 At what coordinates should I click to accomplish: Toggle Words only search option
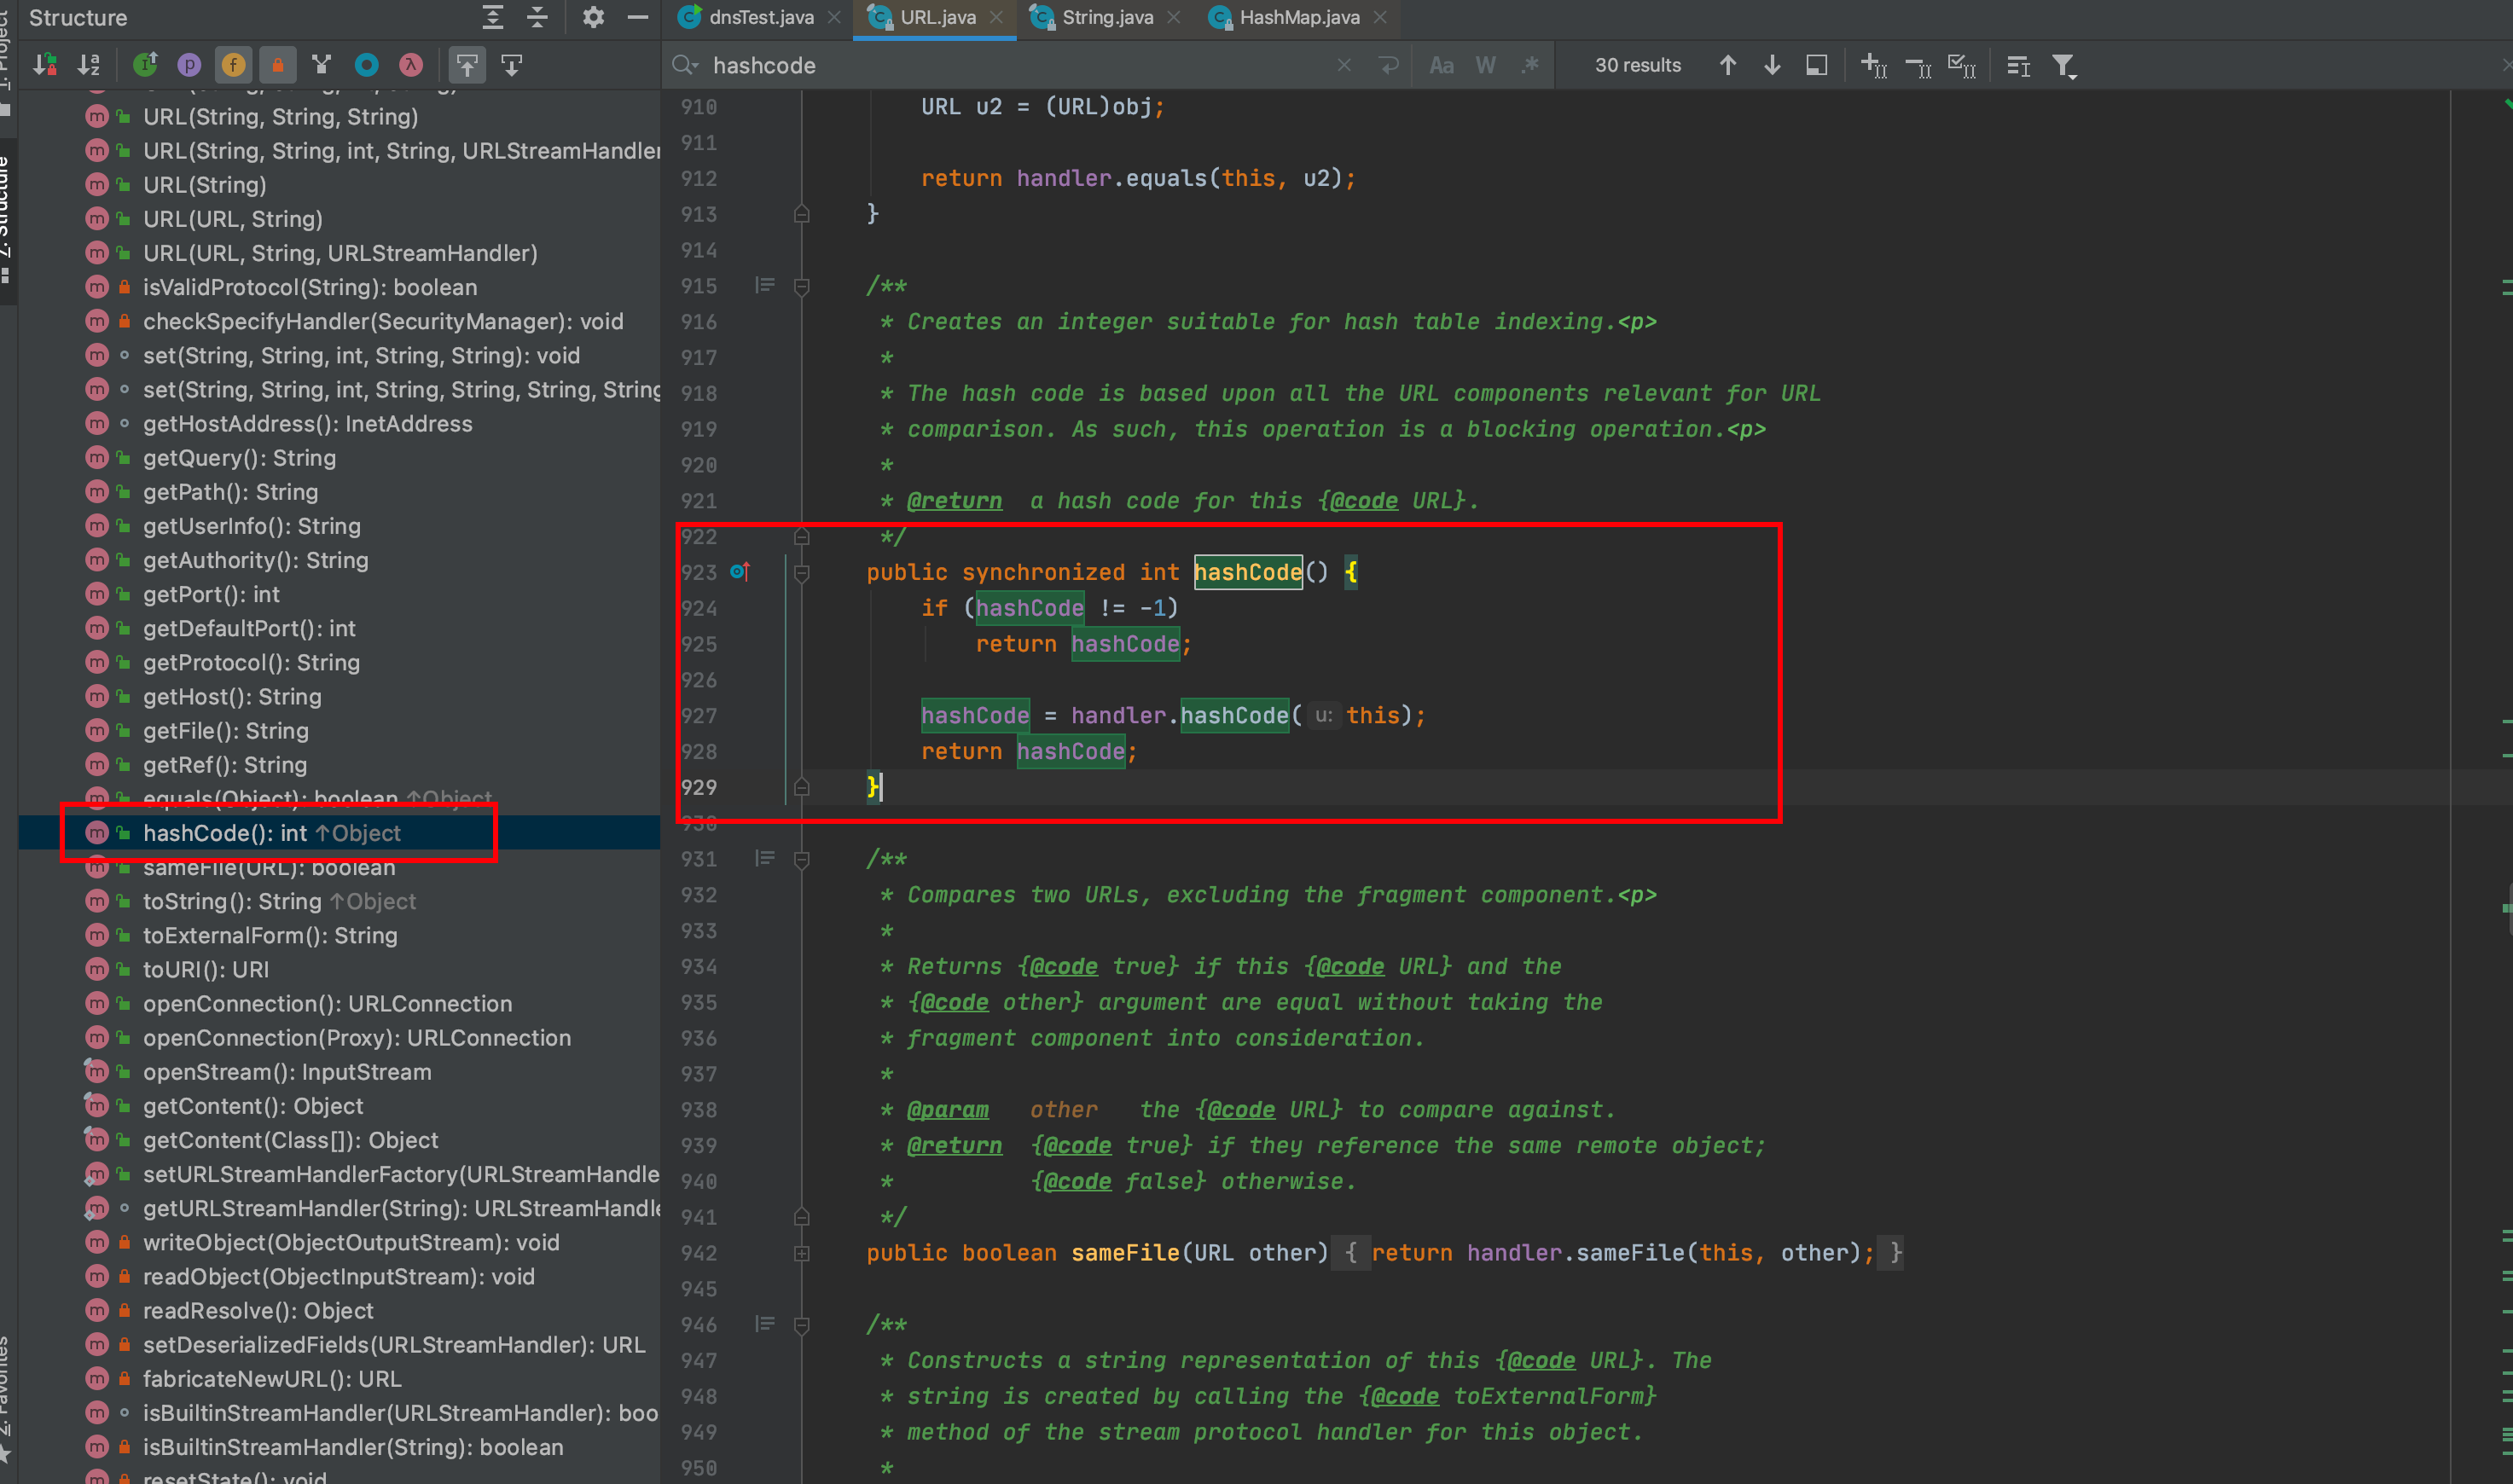point(1486,65)
